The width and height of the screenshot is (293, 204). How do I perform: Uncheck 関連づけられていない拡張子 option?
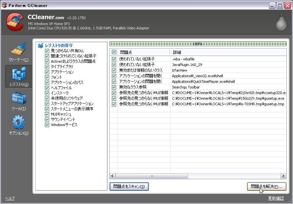[47, 56]
